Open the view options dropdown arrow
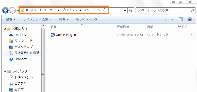The height and width of the screenshot is (92, 197). tap(172, 19)
